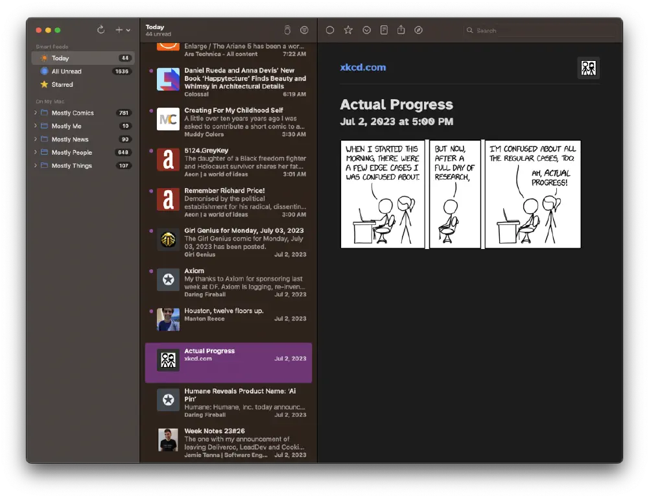Expand the Mostly People folder
Screen dimensions: 649x498
(35, 152)
